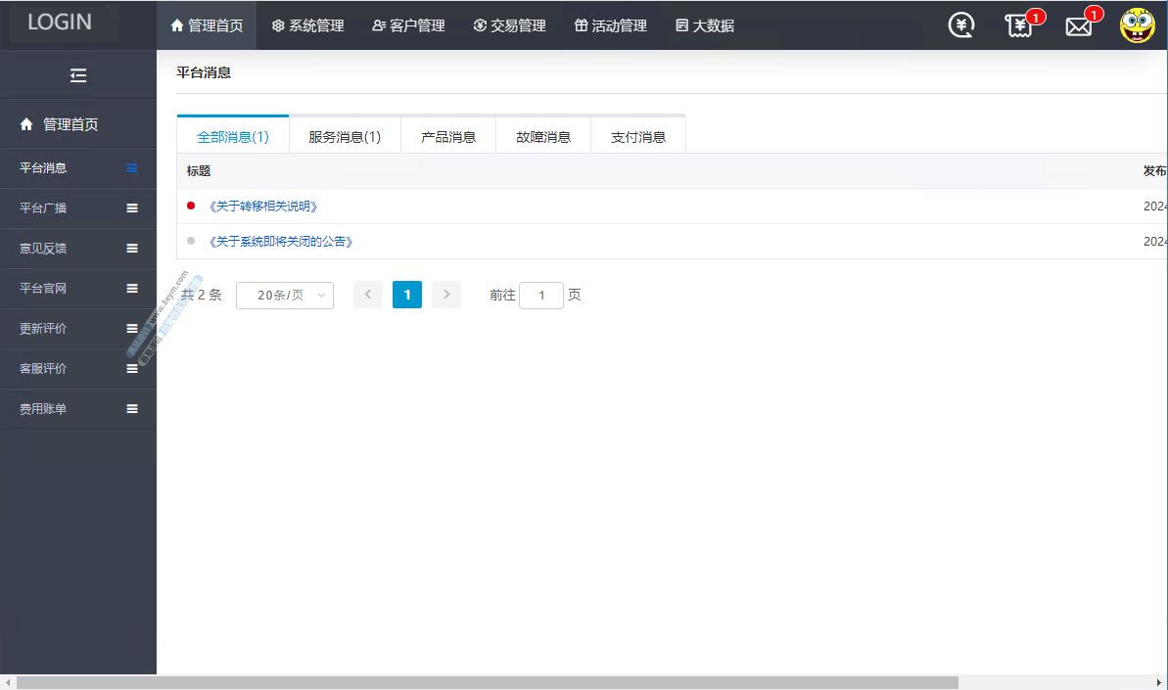Image resolution: width=1168 pixels, height=690 pixels.
Task: Click the hamburger icon beside 平台广播
Action: 132,208
